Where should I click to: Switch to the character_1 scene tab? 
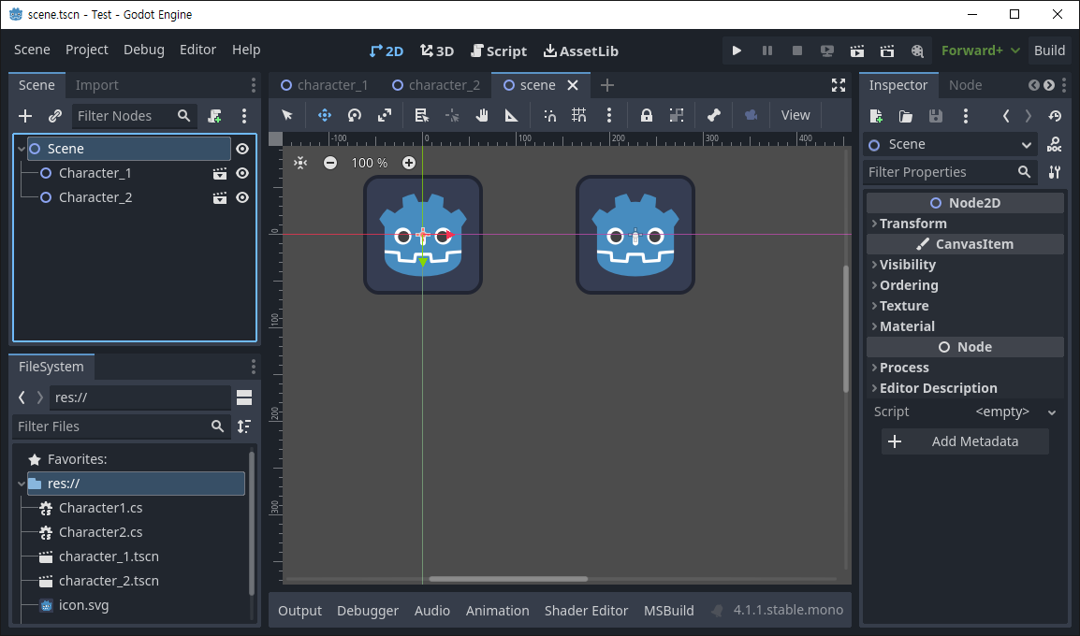(x=325, y=85)
